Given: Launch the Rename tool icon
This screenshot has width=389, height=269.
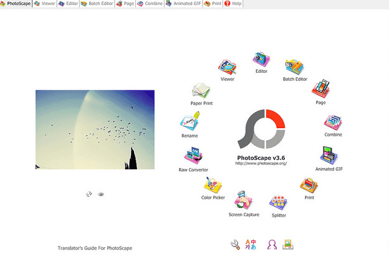Looking at the screenshot, I should click(x=190, y=122).
